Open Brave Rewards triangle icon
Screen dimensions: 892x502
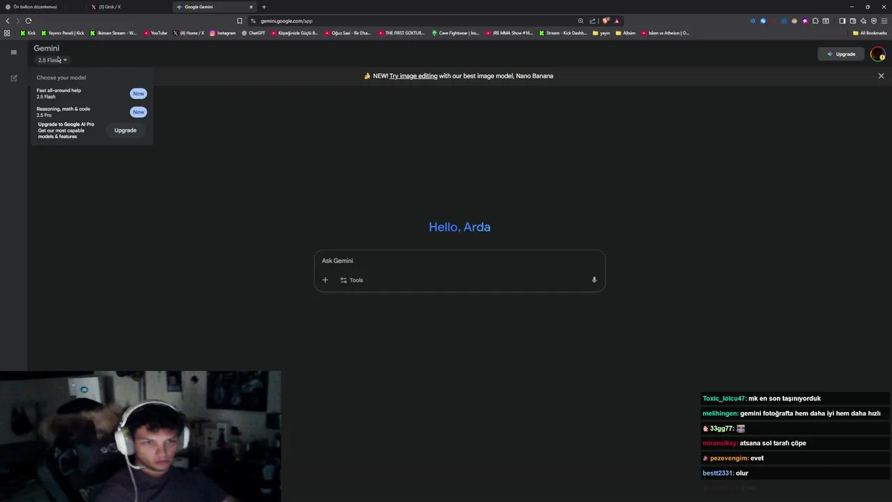[617, 21]
